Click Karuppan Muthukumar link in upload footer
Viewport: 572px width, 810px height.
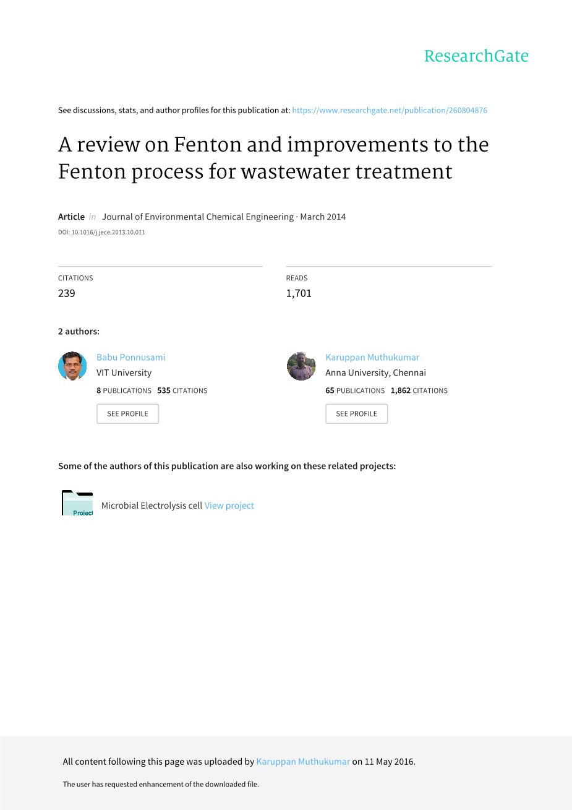pos(303,762)
